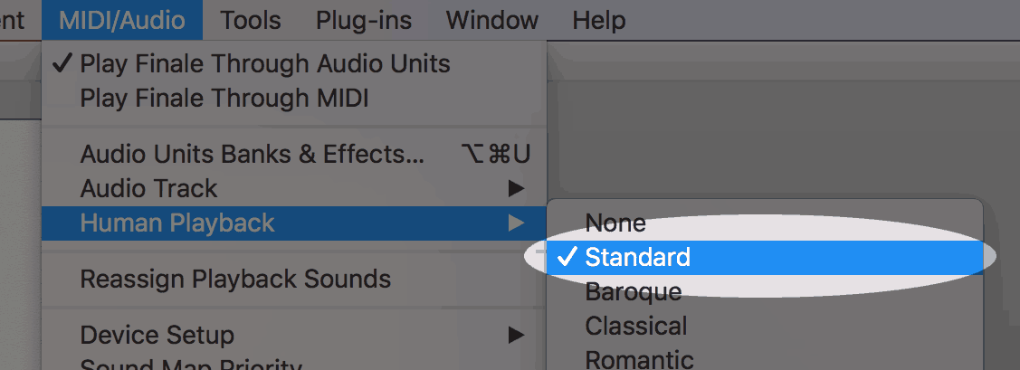Click the Device Setup submenu arrow
This screenshot has height=370, width=1020.
tap(517, 336)
